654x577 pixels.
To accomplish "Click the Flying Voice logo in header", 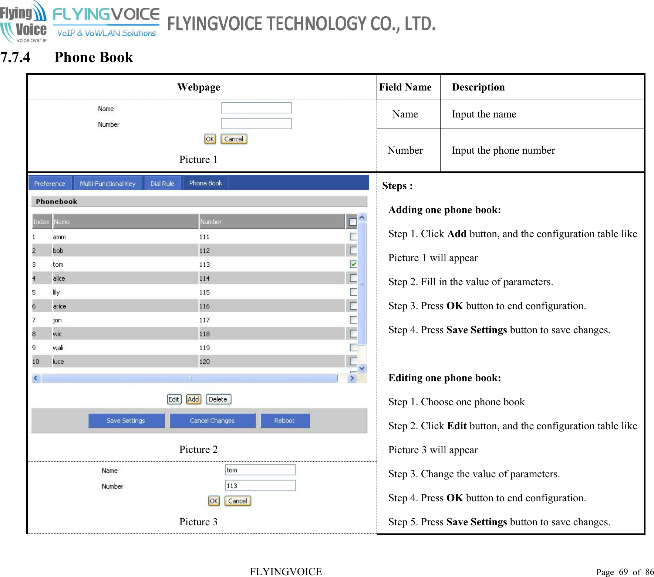I will pos(24,22).
